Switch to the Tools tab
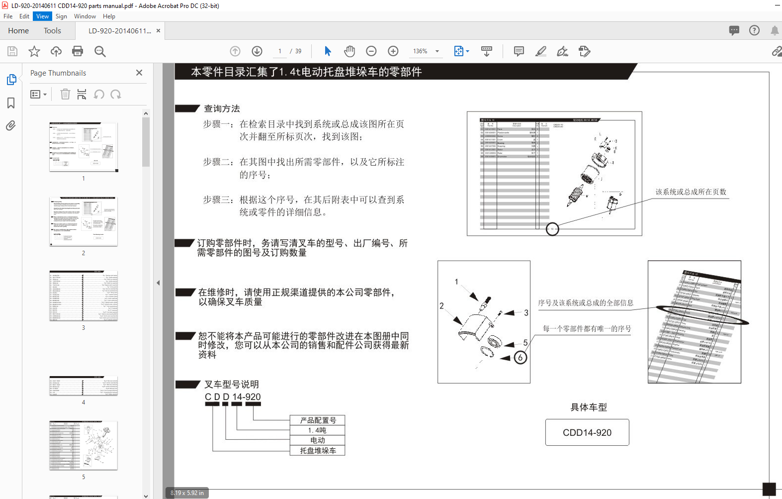The width and height of the screenshot is (782, 499). 52,31
